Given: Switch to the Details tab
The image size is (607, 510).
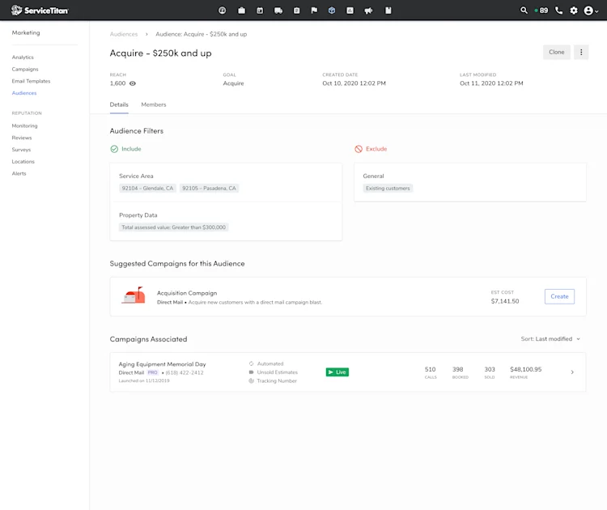Looking at the screenshot, I should (119, 104).
